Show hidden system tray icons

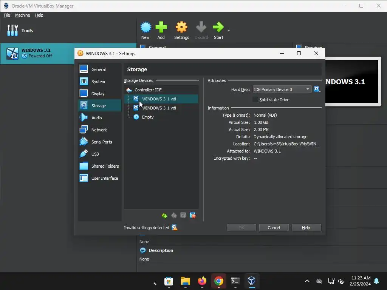[307, 281]
